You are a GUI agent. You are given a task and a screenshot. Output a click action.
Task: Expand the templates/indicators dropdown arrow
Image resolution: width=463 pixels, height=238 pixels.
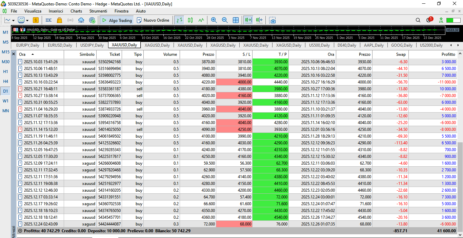(27, 20)
